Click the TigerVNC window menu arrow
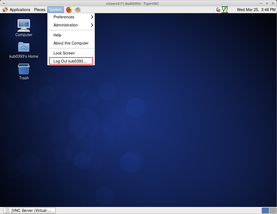This screenshot has width=277, height=214. point(4,3)
